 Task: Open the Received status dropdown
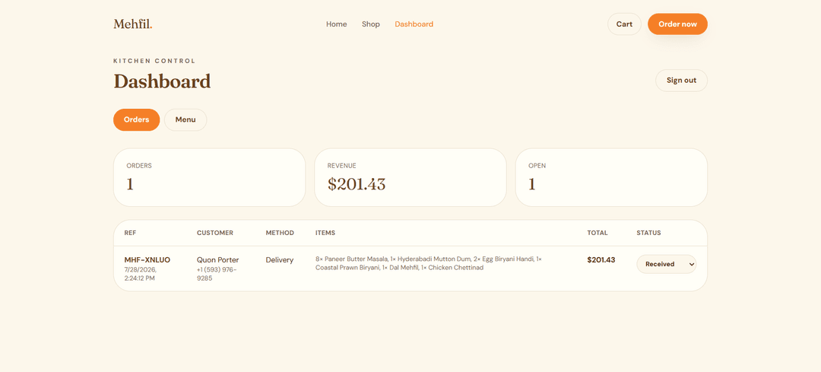[x=666, y=264]
